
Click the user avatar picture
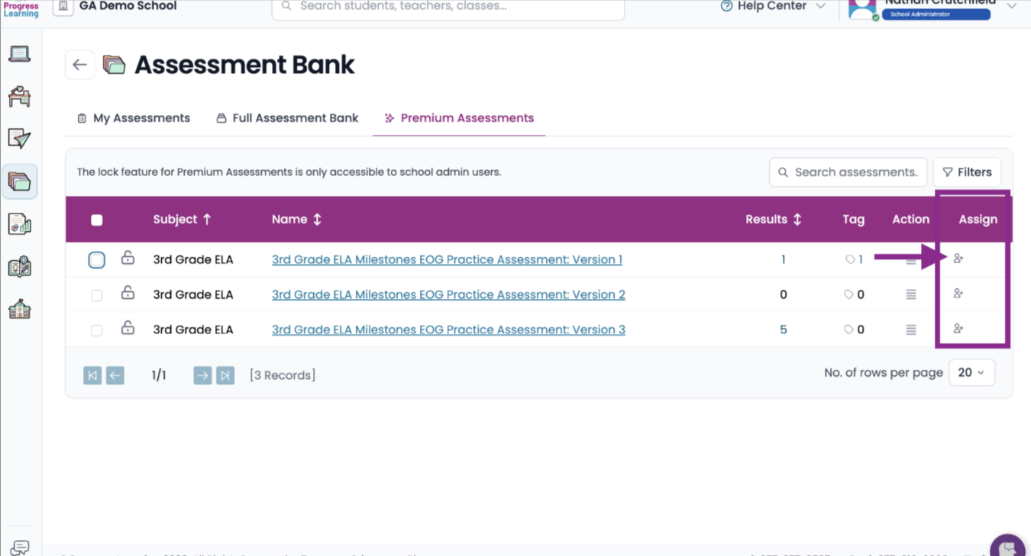862,9
